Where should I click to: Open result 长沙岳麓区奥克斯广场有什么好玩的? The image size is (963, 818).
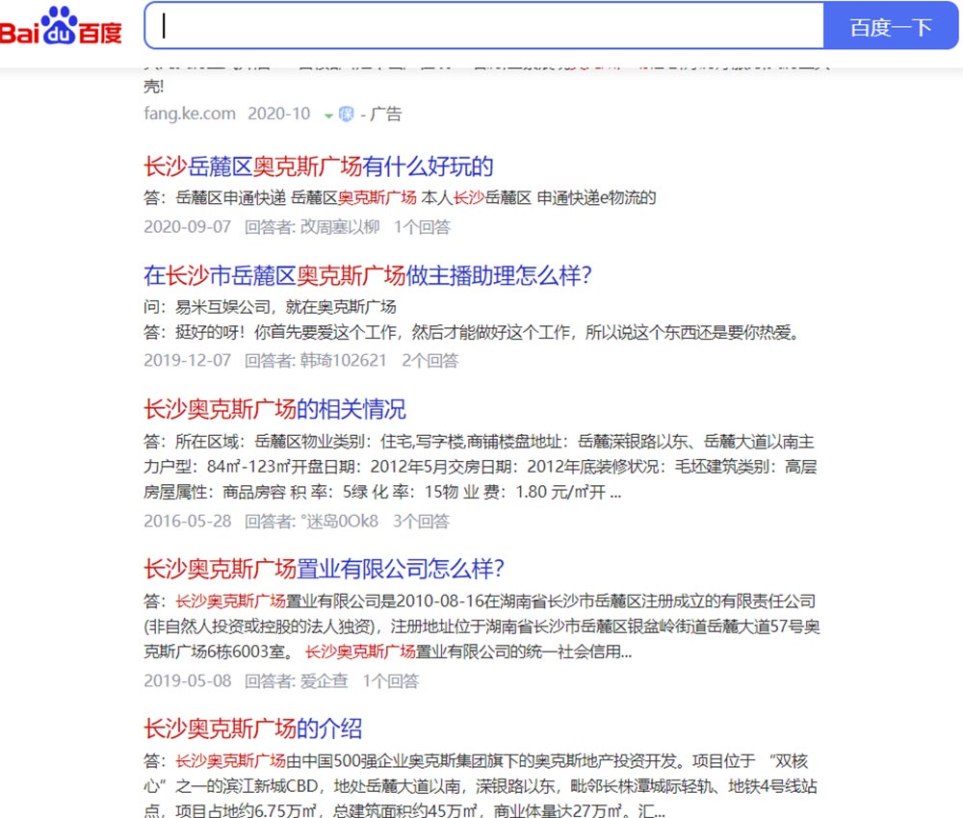(x=318, y=166)
